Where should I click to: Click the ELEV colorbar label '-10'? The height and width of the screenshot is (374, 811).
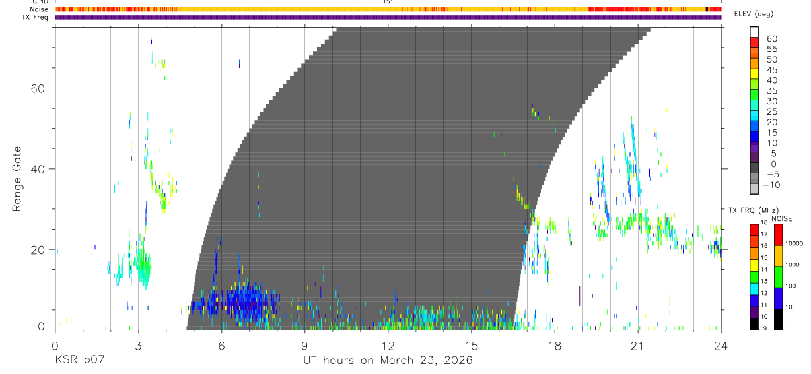pos(771,185)
